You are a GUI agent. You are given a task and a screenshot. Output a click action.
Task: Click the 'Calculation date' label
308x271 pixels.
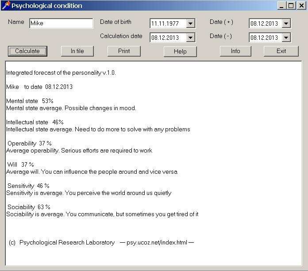tap(121, 36)
